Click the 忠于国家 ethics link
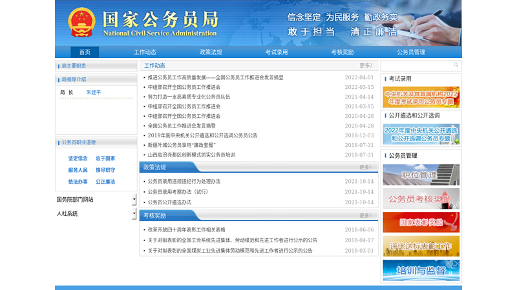The image size is (517, 290). point(105,159)
